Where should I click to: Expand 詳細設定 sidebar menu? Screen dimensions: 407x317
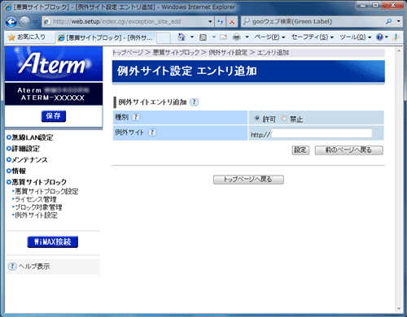(x=24, y=149)
